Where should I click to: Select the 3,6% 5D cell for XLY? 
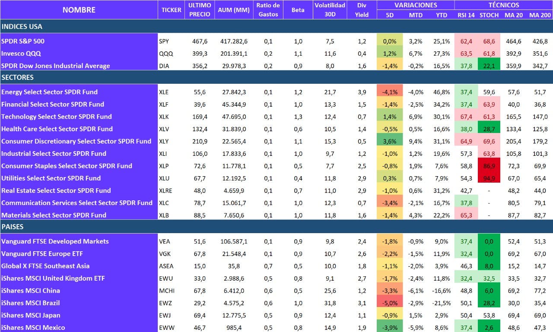click(390, 141)
